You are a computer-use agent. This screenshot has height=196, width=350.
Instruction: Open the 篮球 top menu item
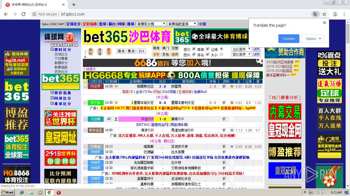[103, 24]
